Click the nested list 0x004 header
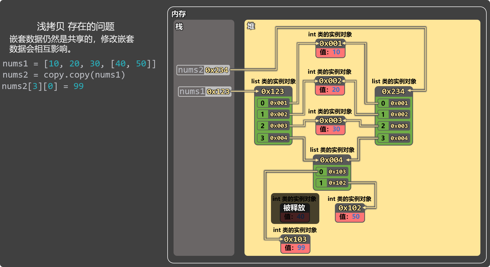 [x=332, y=160]
